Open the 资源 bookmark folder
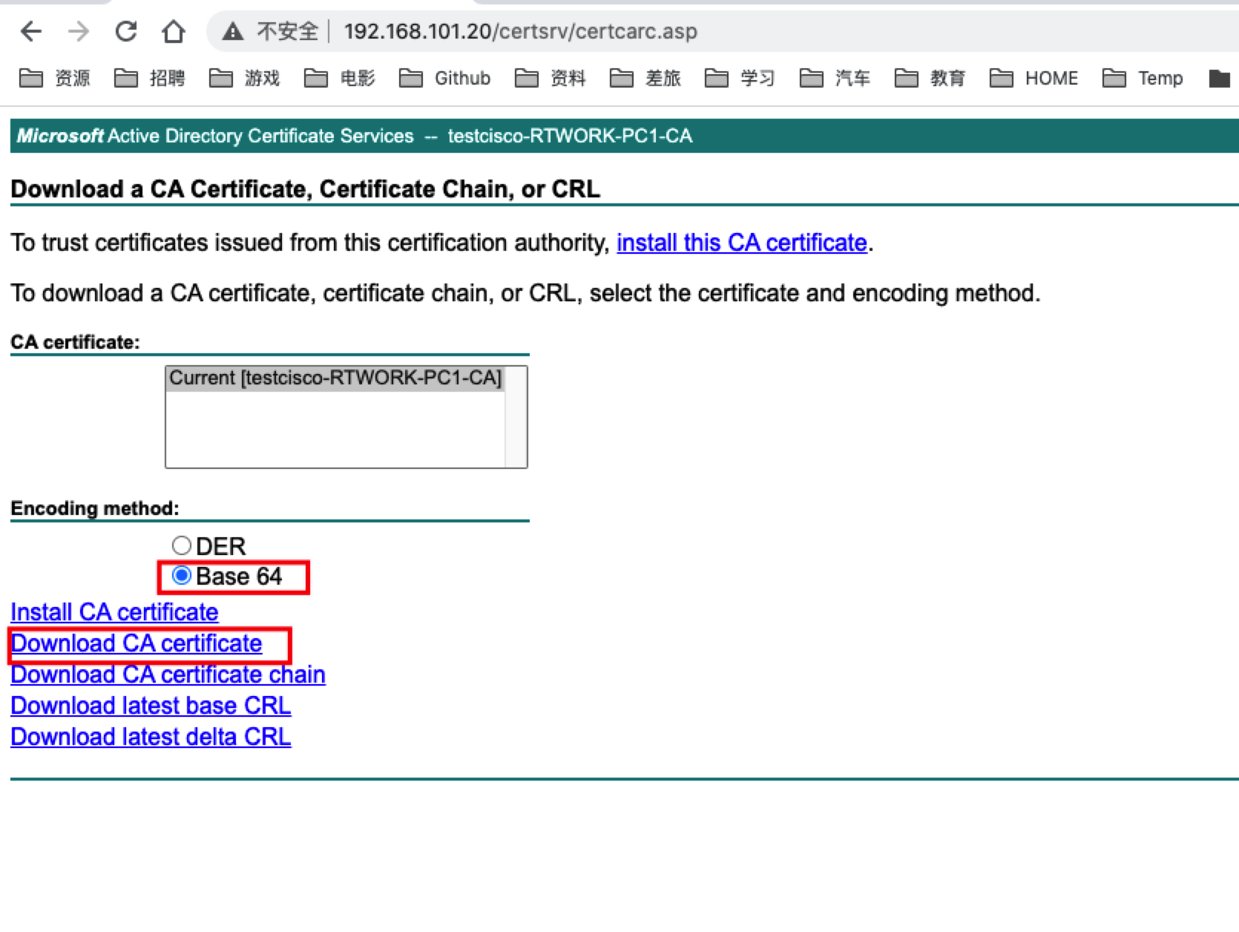 tap(54, 78)
